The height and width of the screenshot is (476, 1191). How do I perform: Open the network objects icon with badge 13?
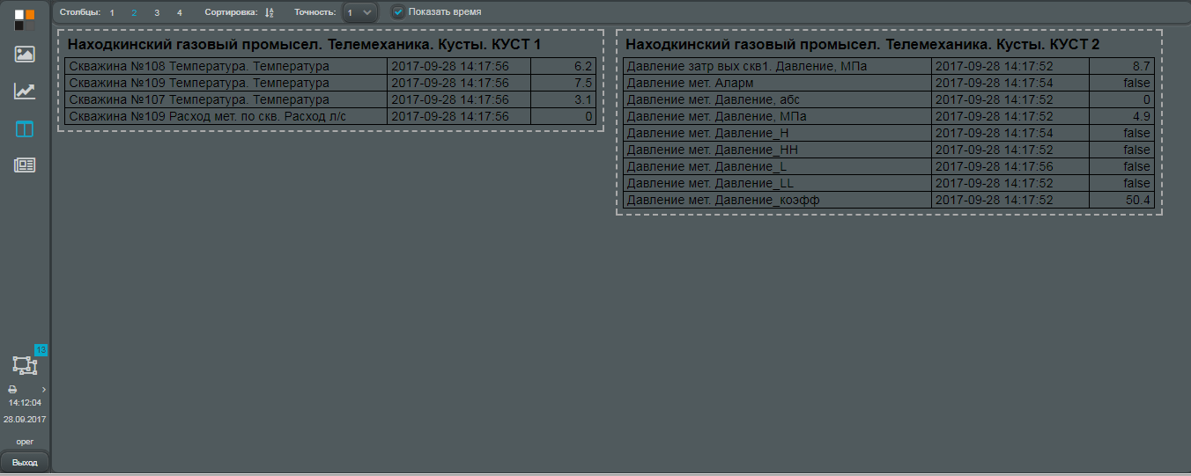coord(25,365)
